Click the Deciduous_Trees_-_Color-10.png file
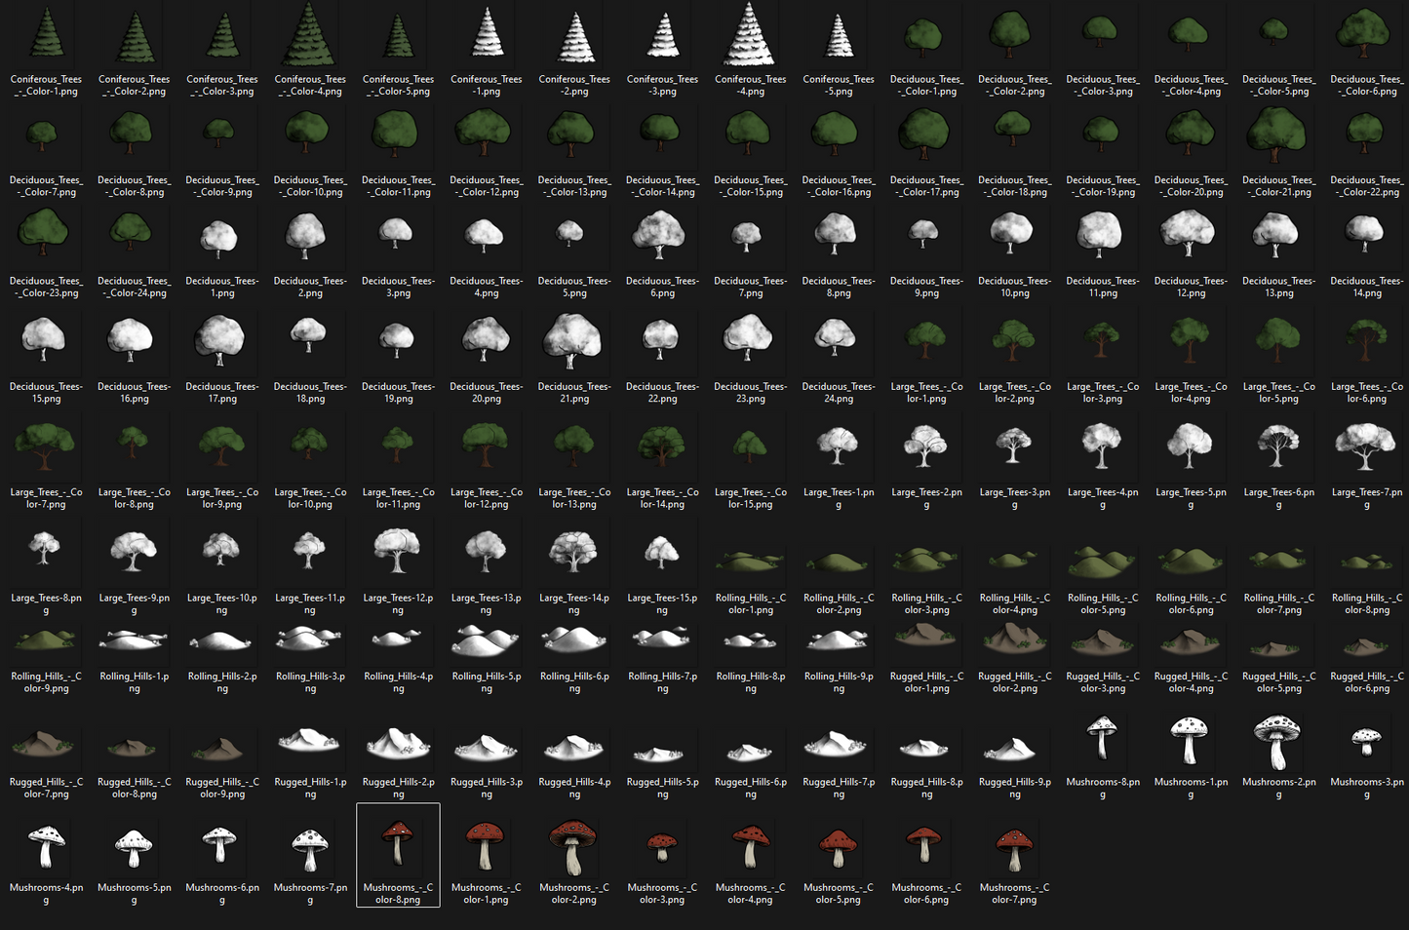The image size is (1409, 930). (309, 136)
